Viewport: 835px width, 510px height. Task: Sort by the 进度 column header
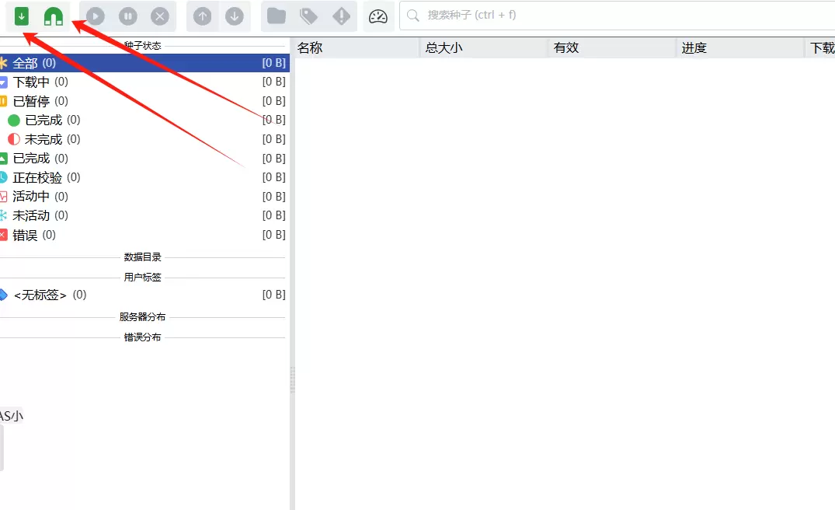pos(694,48)
